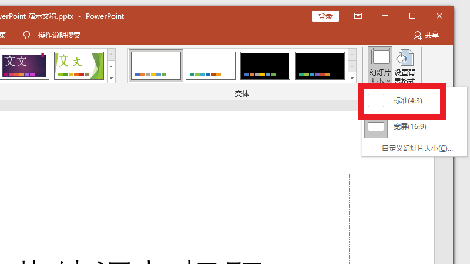Choose the green 文文 theme thumbnail
The width and height of the screenshot is (470, 264).
coord(79,65)
